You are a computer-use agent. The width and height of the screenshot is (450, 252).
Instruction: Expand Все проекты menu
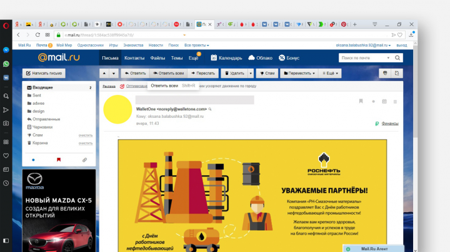[197, 46]
